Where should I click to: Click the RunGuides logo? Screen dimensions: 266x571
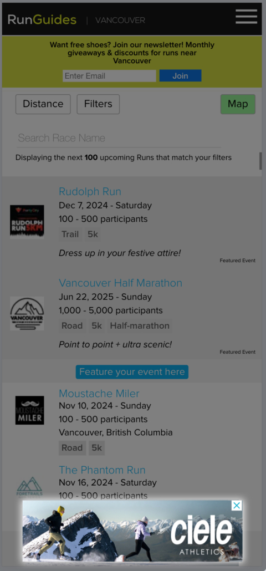(42, 19)
